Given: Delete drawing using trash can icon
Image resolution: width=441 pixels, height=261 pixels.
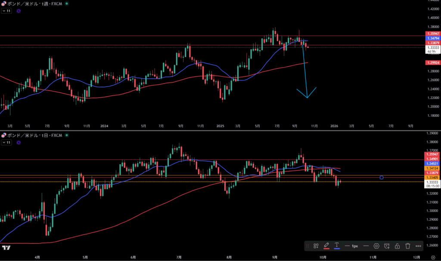Looking at the screenshot, I should pos(407,246).
